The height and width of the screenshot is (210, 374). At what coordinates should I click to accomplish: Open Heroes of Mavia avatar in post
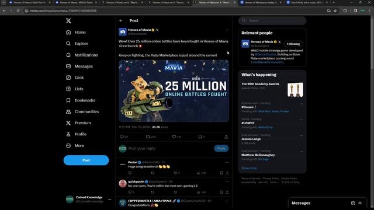(123, 32)
